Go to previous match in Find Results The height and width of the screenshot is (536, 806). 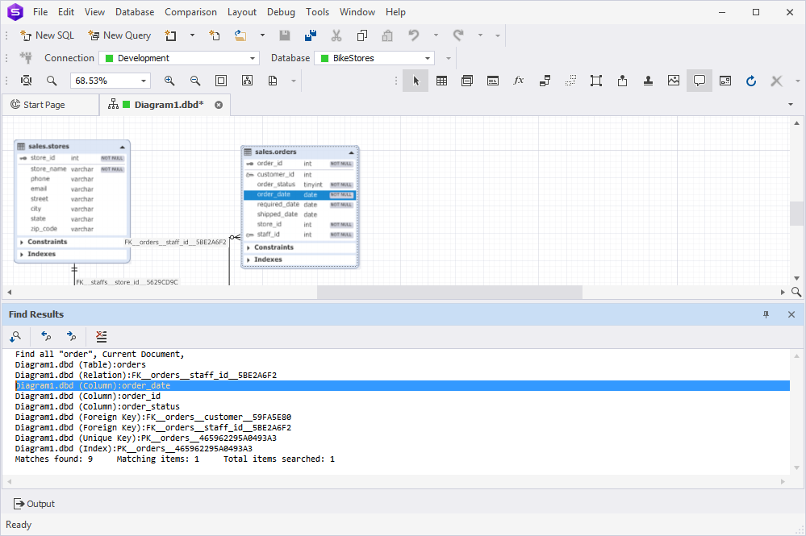pos(46,337)
